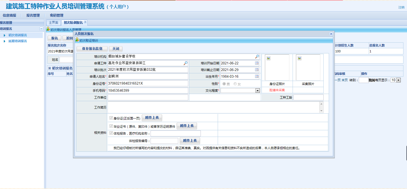
Task: Click the search icon in 培训机构 field
Action: click(x=257, y=56)
